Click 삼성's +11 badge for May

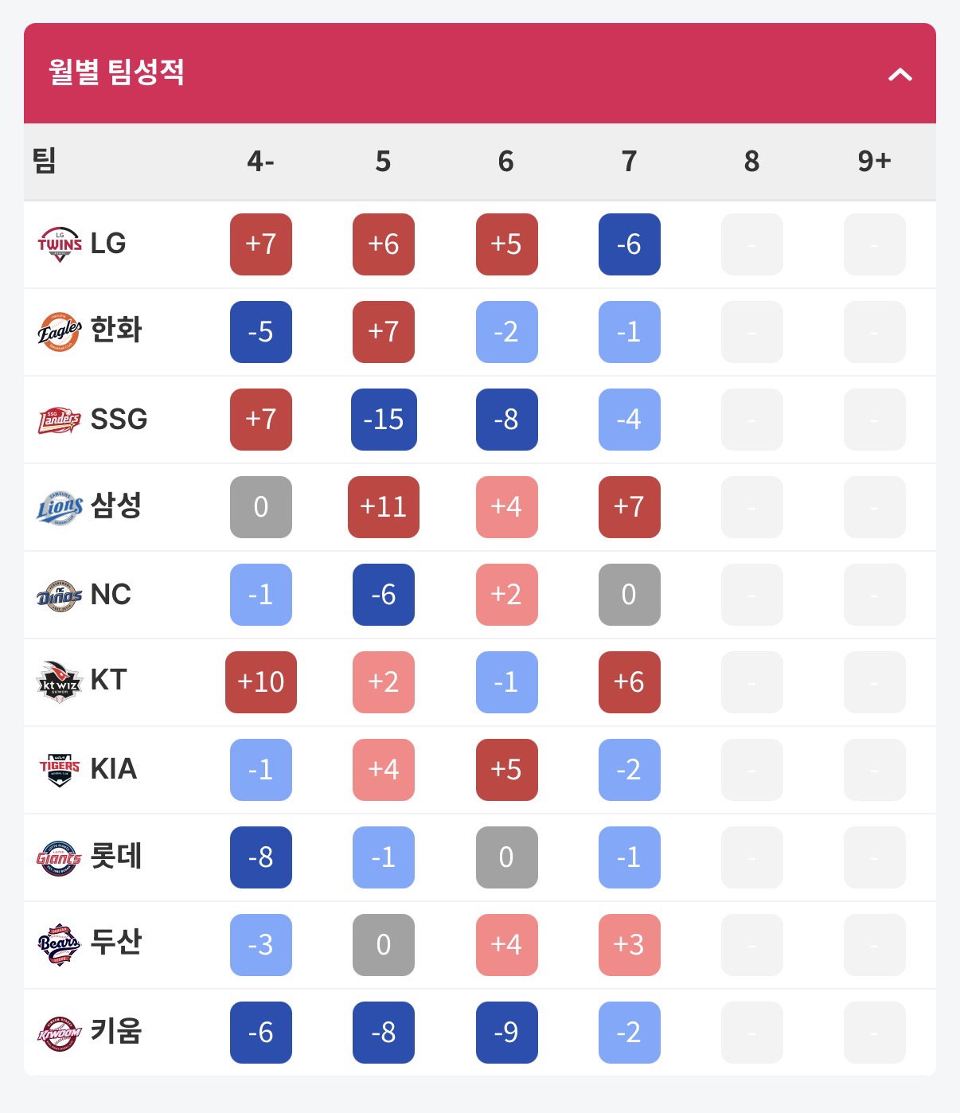click(x=384, y=507)
